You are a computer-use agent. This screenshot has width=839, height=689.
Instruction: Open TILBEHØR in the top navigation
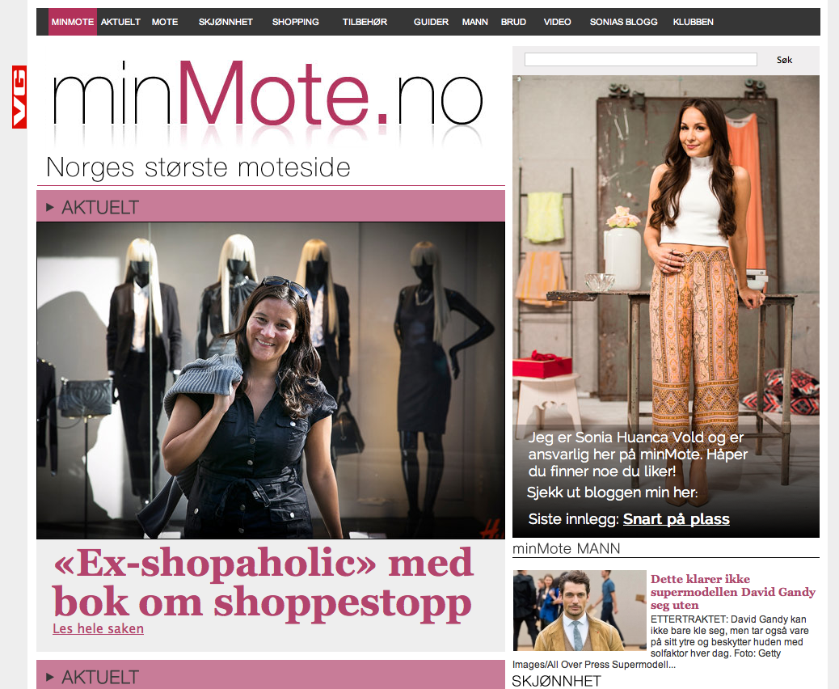[365, 22]
